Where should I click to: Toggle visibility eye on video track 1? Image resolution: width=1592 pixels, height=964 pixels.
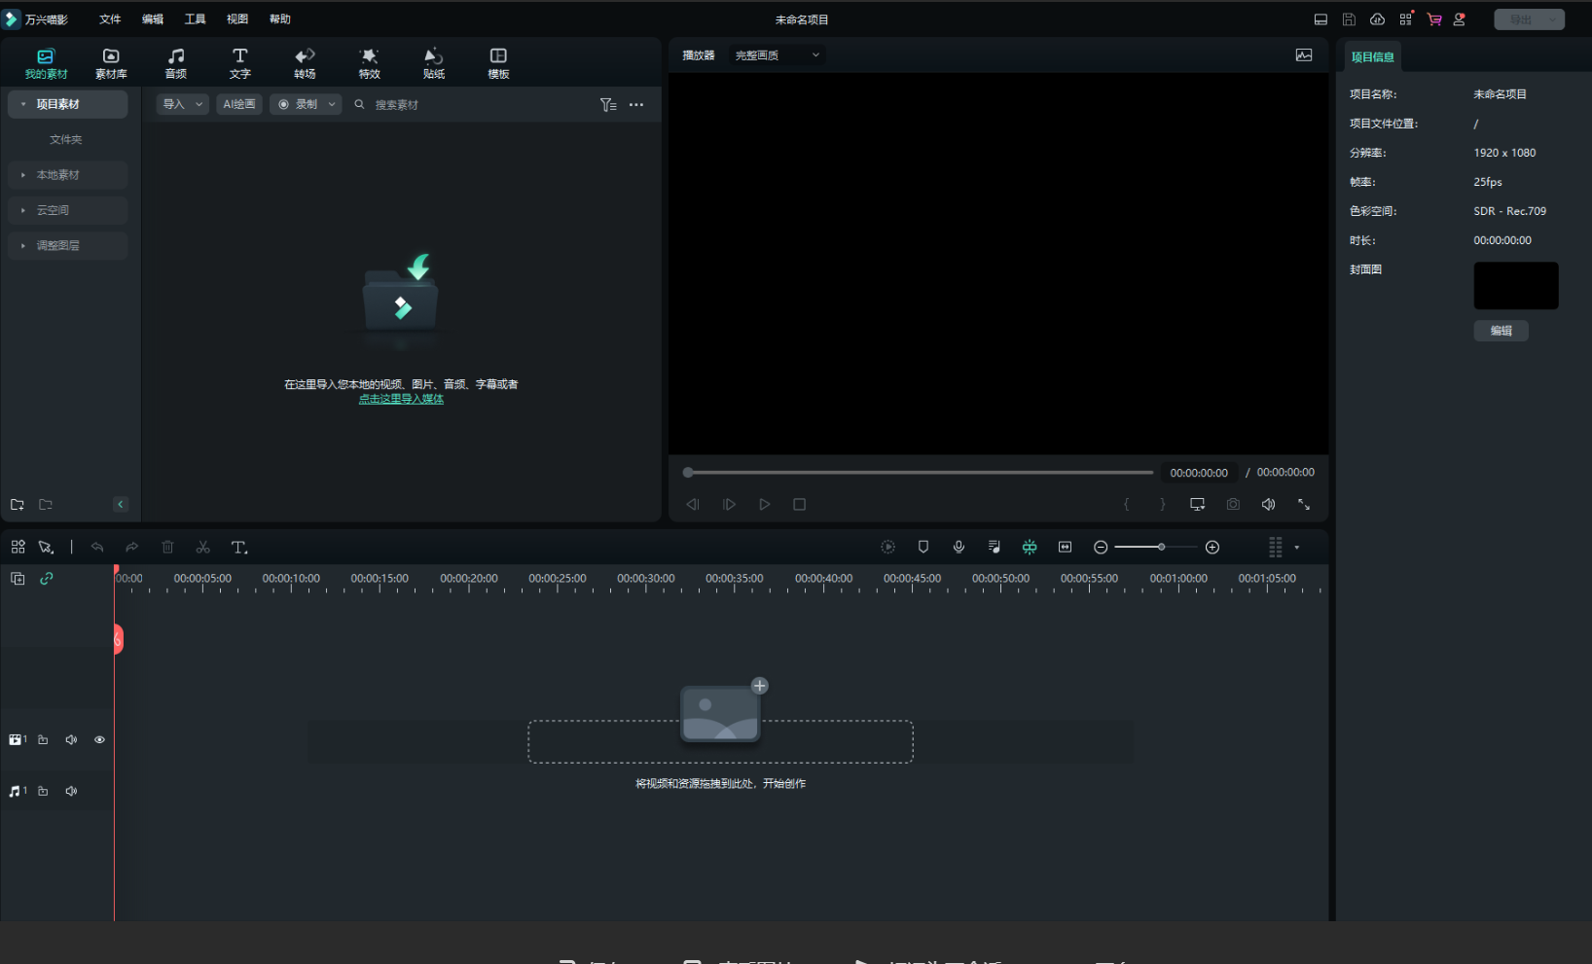[99, 740]
